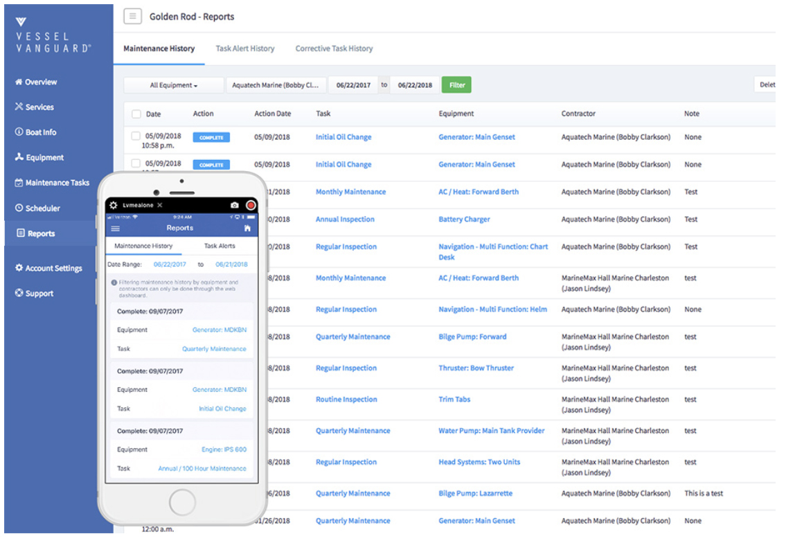The width and height of the screenshot is (795, 552).
Task: Click the start date field 06/22/2017
Action: [353, 85]
